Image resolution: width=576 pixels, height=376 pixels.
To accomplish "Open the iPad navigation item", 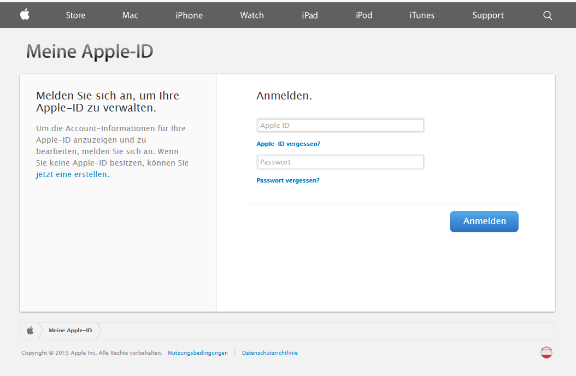I will (x=310, y=15).
